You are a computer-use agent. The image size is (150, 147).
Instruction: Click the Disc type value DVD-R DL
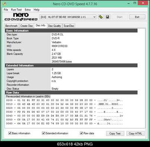(x=57, y=35)
